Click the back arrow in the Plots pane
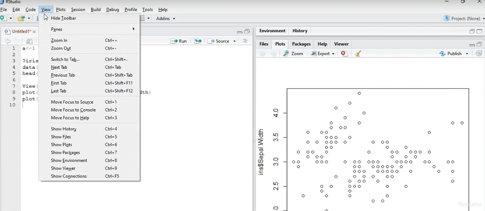Viewport: 485px width, 211px height. point(262,53)
